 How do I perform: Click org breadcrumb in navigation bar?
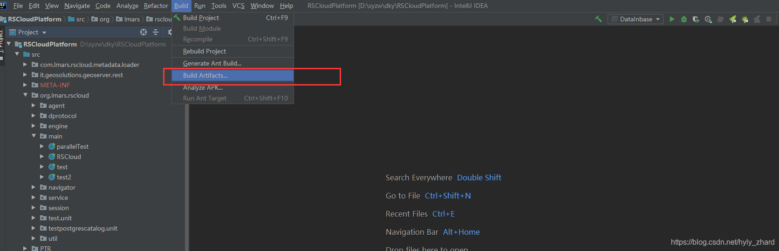(x=100, y=19)
